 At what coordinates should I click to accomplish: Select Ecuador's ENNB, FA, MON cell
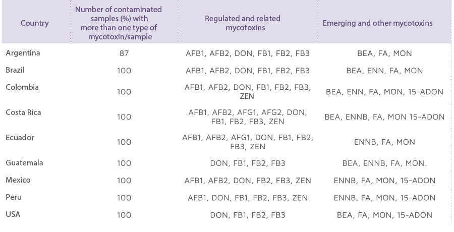coord(384,142)
